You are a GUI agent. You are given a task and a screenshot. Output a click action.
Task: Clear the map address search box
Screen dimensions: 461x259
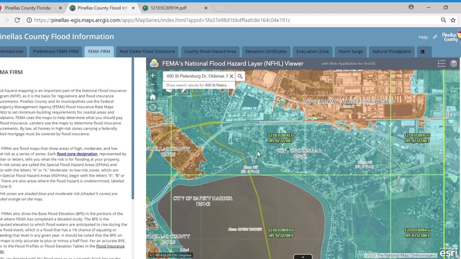pyautogui.click(x=231, y=76)
